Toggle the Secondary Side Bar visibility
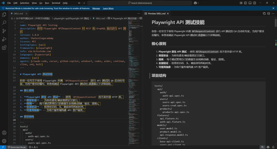This screenshot has height=149, width=277. pos(254,3)
